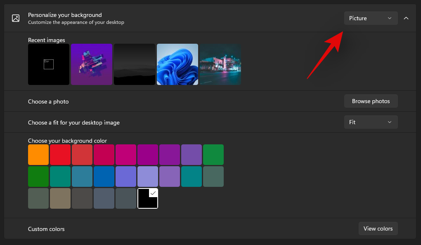Pick the dark green color swatch
The width and height of the screenshot is (421, 245).
(38, 177)
